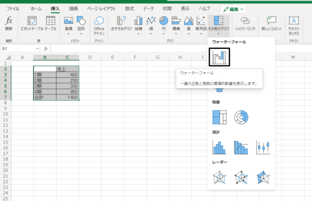Choose the histogram chart under 統計
This screenshot has height=201, width=312.
[220, 147]
